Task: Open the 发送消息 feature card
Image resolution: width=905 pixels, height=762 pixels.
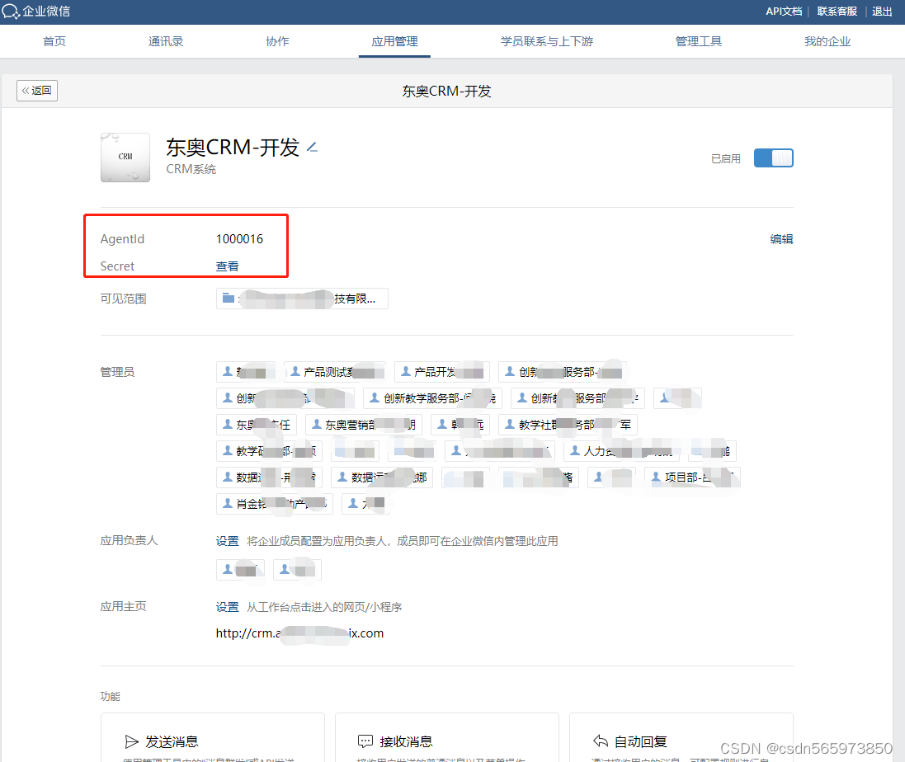Action: [x=212, y=737]
